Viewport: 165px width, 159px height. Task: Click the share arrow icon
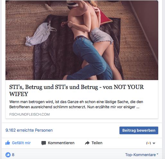pyautogui.click(x=87, y=143)
